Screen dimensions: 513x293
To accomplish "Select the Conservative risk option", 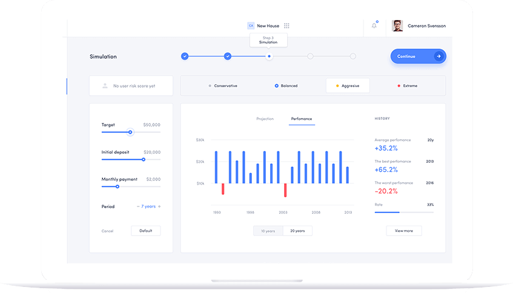I will click(x=222, y=86).
